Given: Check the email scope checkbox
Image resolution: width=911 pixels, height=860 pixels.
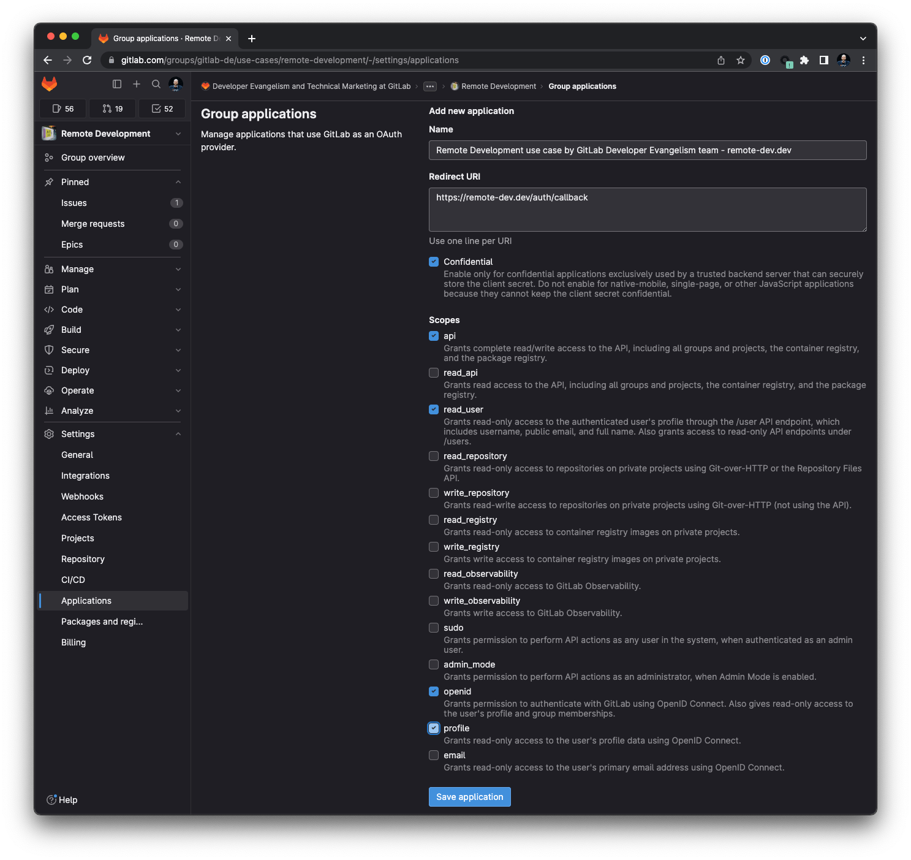Looking at the screenshot, I should (434, 755).
